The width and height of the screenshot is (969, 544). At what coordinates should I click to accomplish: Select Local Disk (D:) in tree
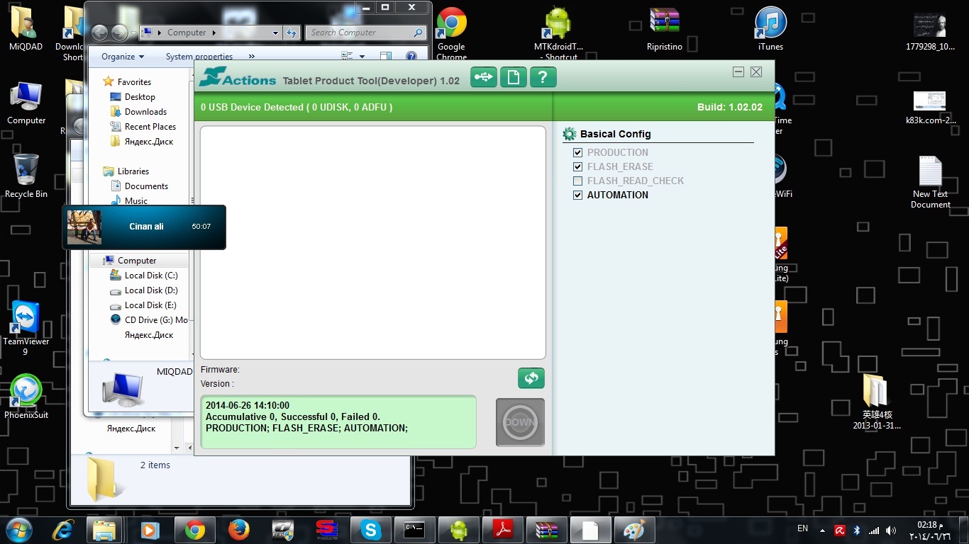point(144,290)
